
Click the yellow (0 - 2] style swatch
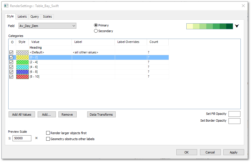pyautogui.click(x=23, y=57)
